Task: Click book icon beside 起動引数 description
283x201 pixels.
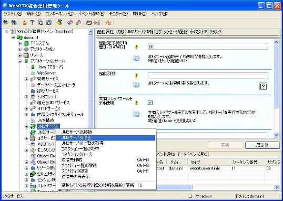Action: tap(136, 85)
